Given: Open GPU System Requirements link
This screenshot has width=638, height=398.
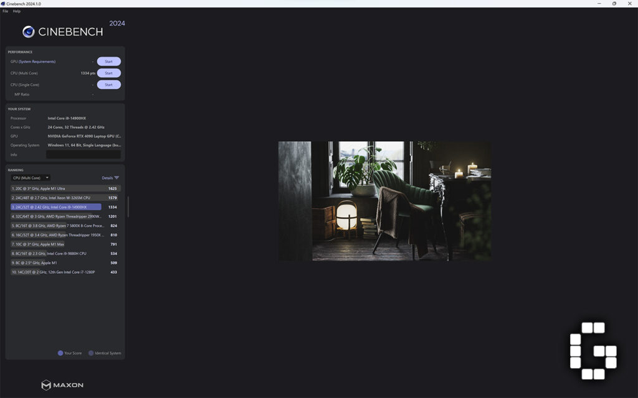Looking at the screenshot, I should tap(37, 62).
